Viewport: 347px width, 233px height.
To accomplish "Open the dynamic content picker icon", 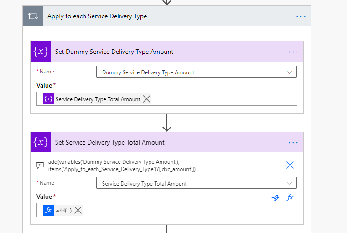I will (x=275, y=197).
